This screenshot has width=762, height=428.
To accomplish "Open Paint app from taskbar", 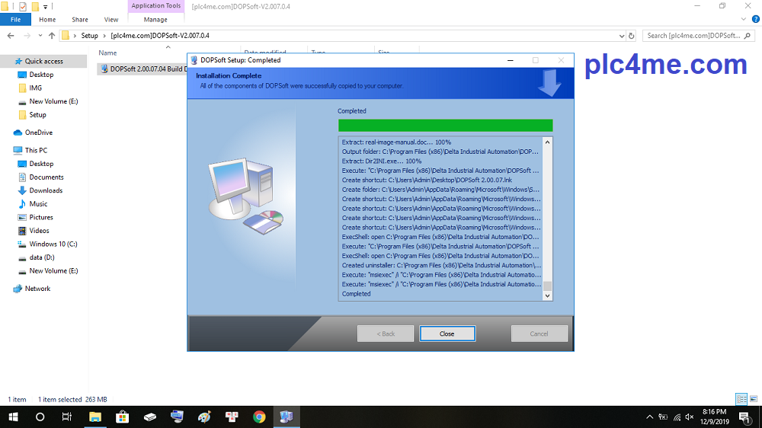I will click(x=204, y=417).
